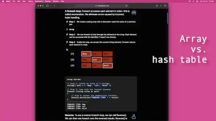The image size is (216, 121).
Task: Expand the Array disclosure item
Action: point(71,29)
